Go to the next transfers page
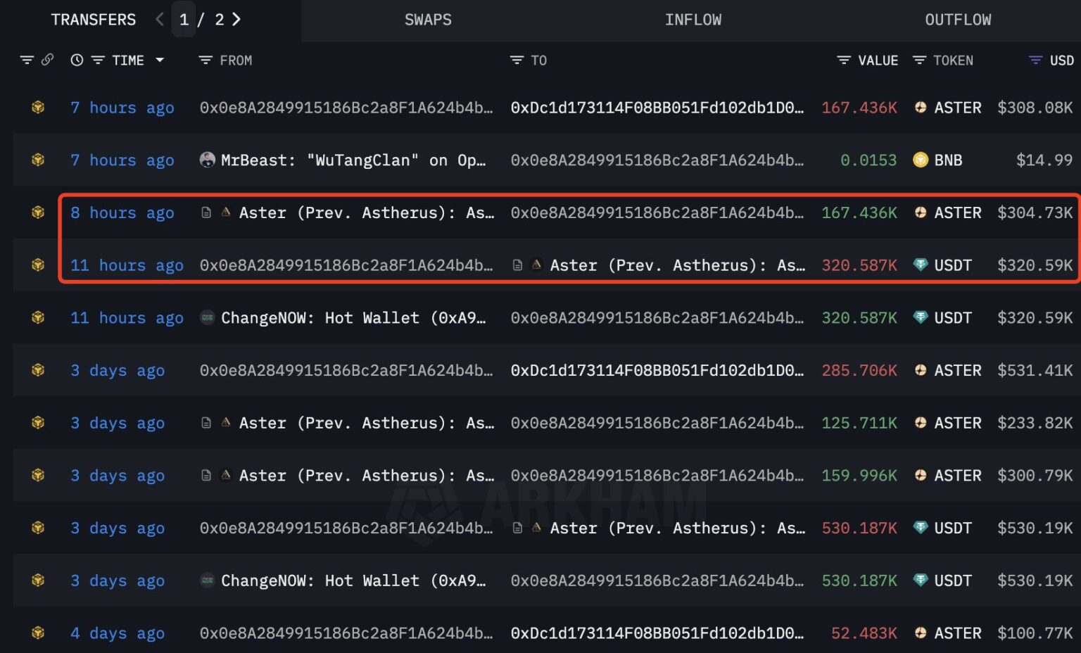1081x653 pixels. [237, 20]
